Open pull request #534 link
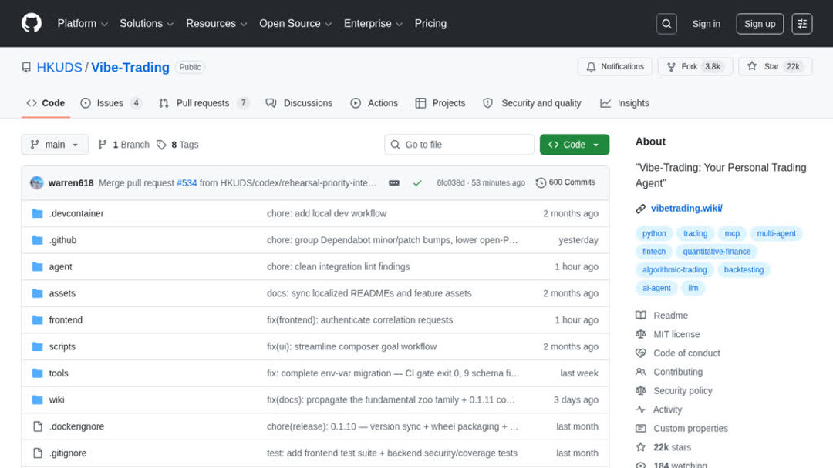Viewport: 833px width, 468px height. click(187, 183)
